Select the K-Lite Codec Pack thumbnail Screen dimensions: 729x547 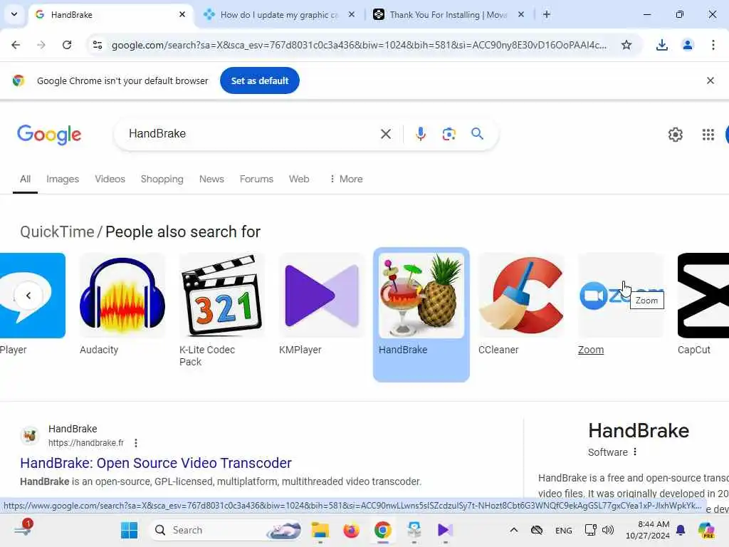(222, 296)
